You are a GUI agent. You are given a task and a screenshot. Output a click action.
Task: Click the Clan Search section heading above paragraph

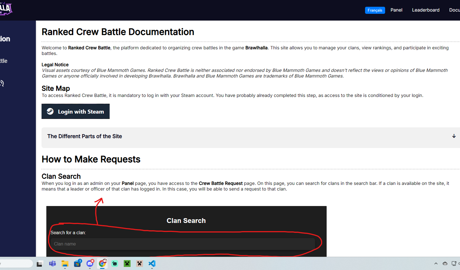tap(61, 176)
